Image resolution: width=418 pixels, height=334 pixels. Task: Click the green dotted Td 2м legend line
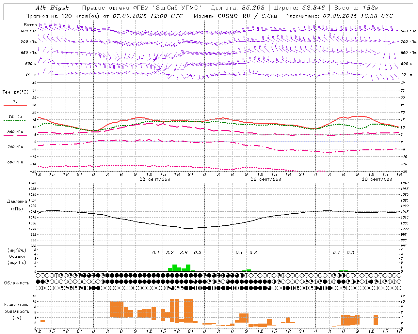(15, 120)
